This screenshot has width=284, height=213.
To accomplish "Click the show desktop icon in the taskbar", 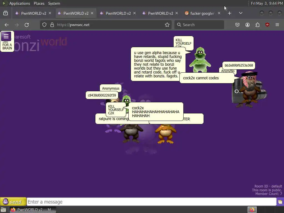I will click(x=3, y=210).
